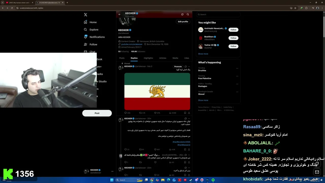Viewport: 325px width, 183px height.
Task: Open more options on the 37m post
Action: point(189,118)
